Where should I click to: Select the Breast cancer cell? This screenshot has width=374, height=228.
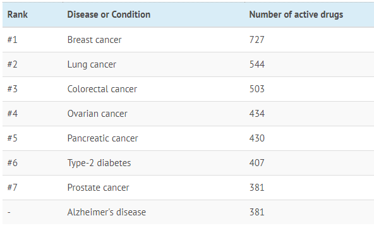click(x=95, y=40)
